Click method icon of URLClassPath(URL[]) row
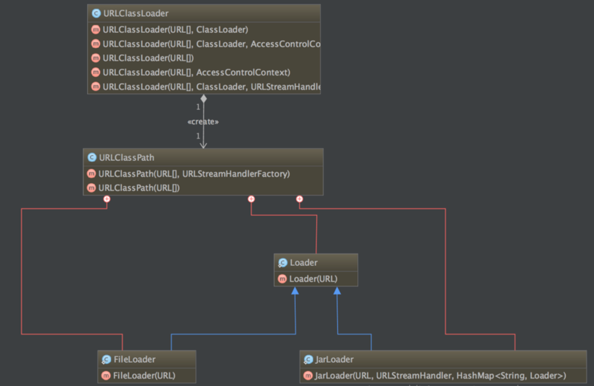 91,188
